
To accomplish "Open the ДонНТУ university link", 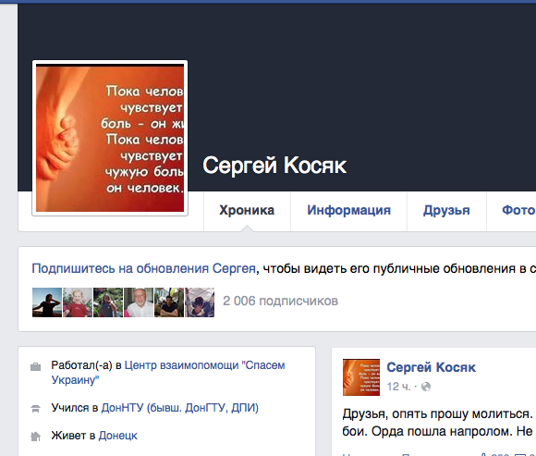I will tap(180, 408).
